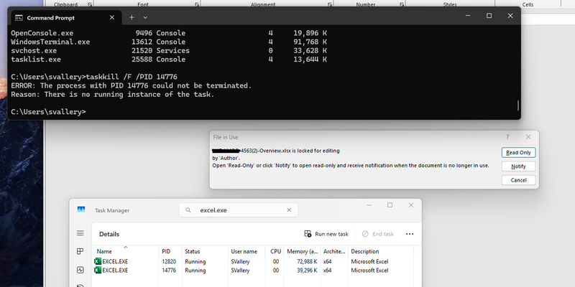Screen dimensions: 575x287
Task: Click Run new task in Task Manager
Action: coord(326,234)
